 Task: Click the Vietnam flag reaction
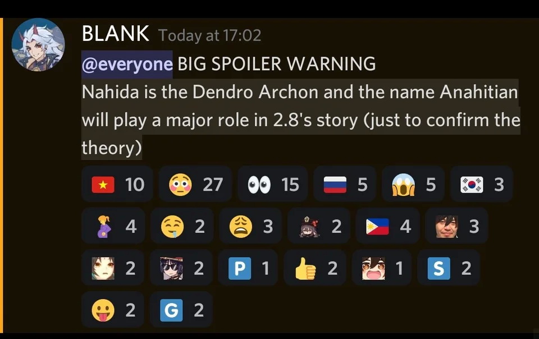tap(117, 184)
